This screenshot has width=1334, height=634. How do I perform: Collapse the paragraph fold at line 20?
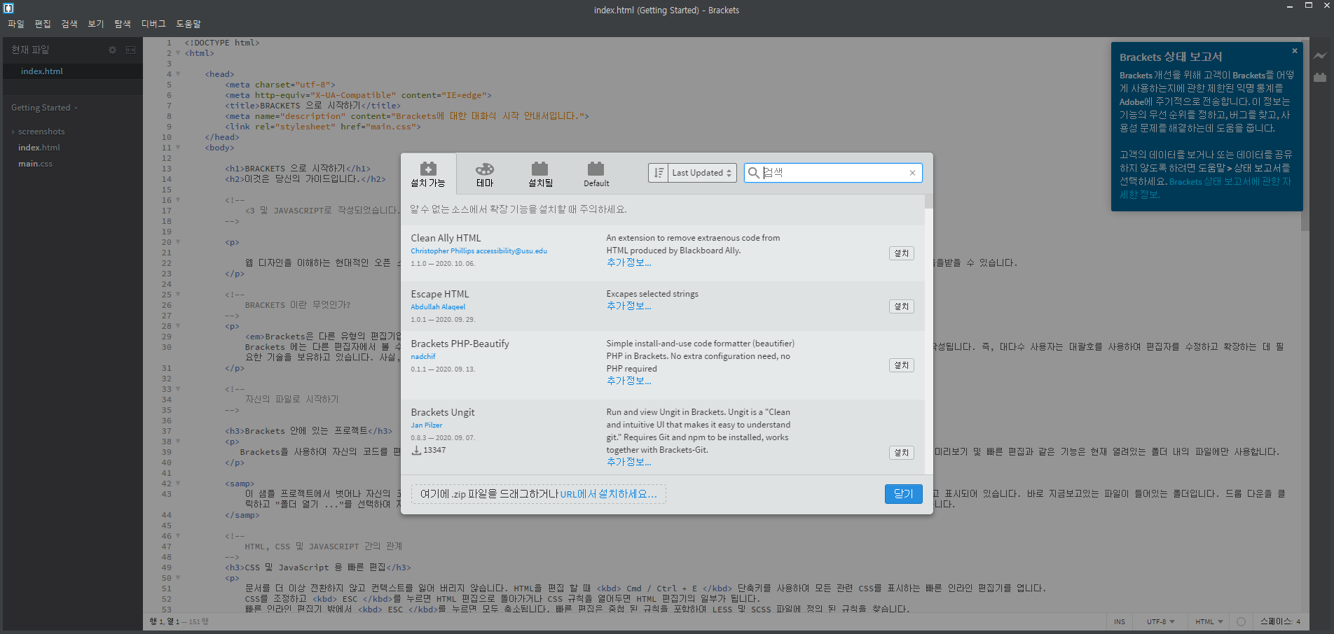(178, 242)
